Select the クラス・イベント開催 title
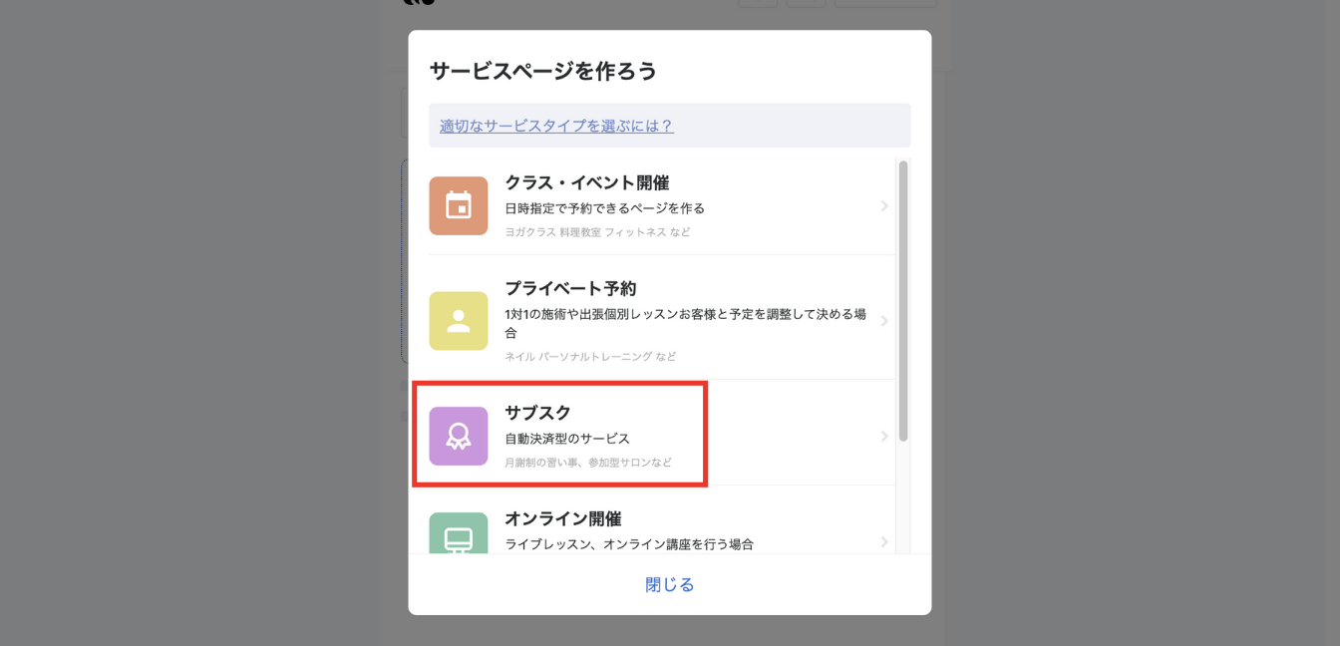This screenshot has height=646, width=1340. click(x=586, y=183)
